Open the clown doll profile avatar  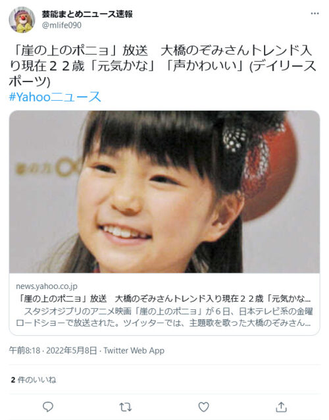(x=22, y=20)
